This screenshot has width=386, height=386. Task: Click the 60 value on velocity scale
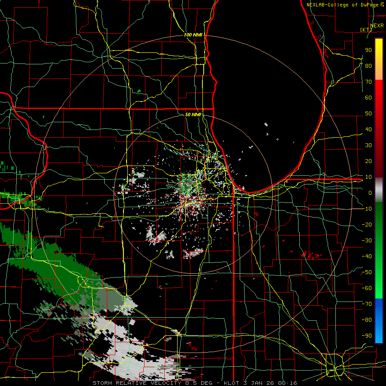tap(368, 97)
